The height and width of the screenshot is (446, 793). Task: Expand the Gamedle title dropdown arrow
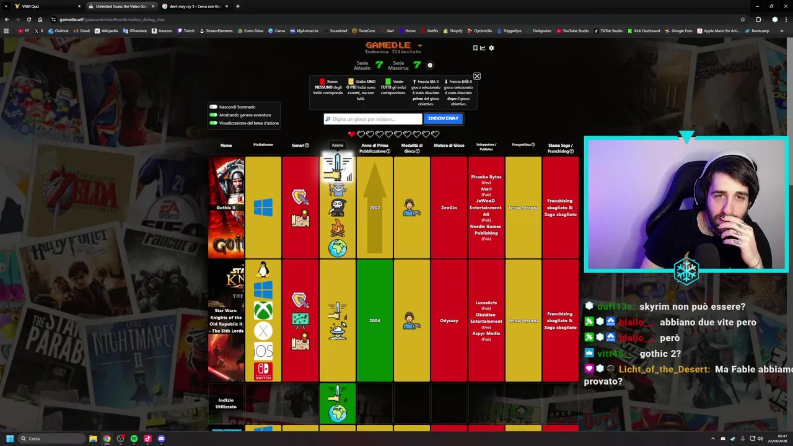click(420, 45)
